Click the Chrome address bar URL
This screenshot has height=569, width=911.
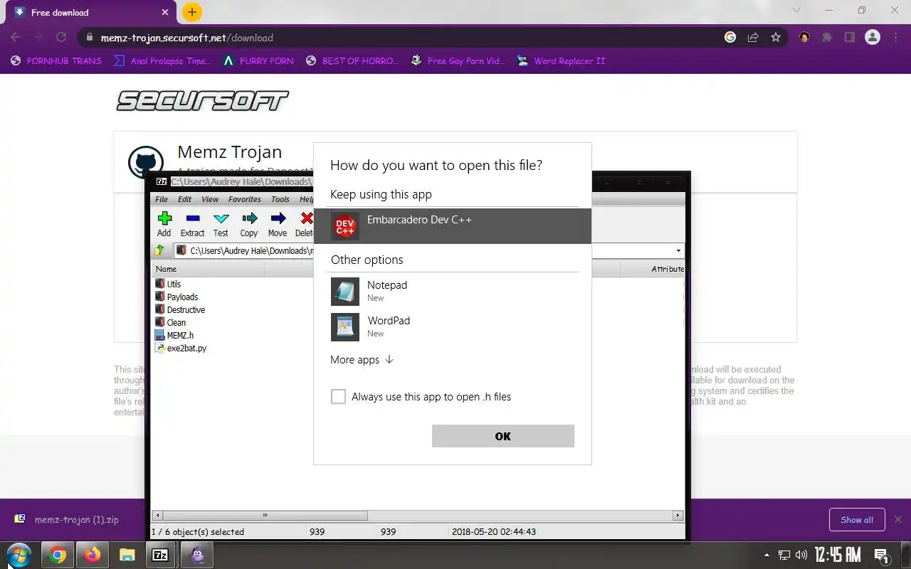[x=187, y=38]
